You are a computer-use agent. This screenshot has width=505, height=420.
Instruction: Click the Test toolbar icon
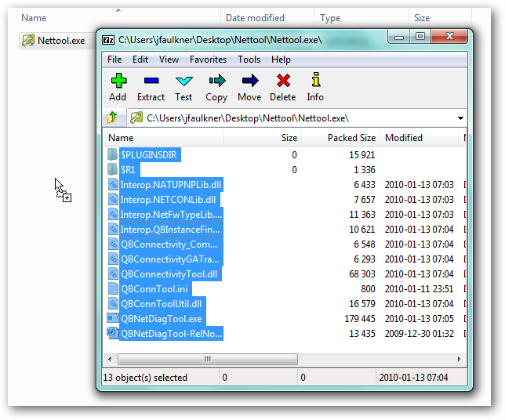(x=184, y=81)
